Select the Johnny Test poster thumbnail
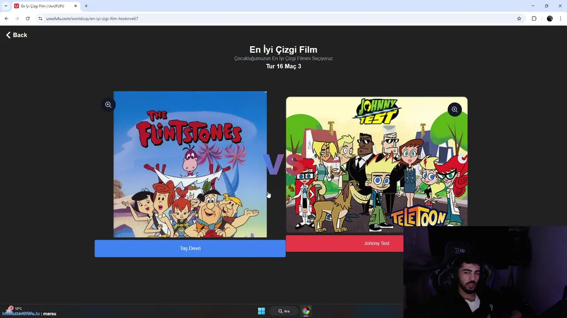Viewport: 567px width, 318px height. pos(377,164)
